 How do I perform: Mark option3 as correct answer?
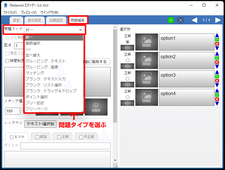pos(127,79)
